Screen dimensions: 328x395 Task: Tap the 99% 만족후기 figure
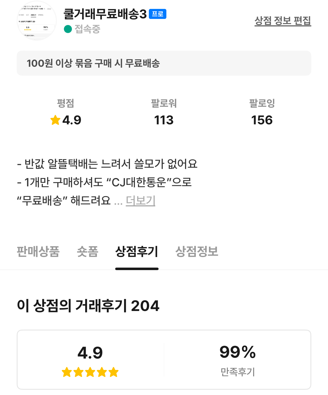click(238, 352)
